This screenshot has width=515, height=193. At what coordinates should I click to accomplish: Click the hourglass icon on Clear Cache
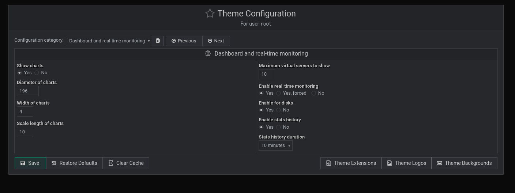point(110,163)
